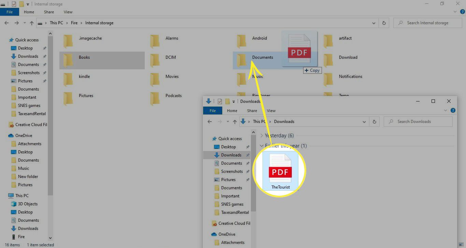Click Back arrow in Downloads window
The height and width of the screenshot is (248, 466).
[210, 122]
